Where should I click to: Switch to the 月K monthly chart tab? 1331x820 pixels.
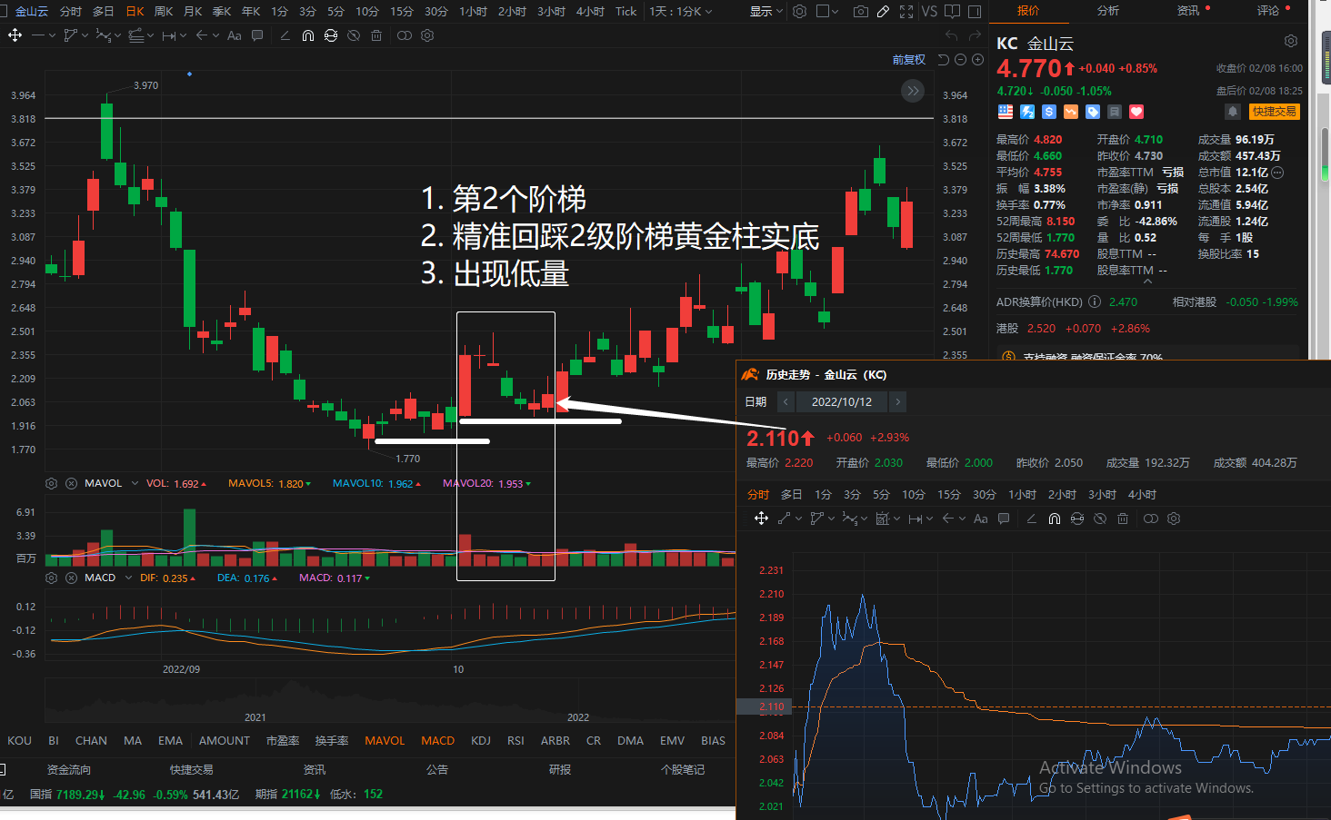193,12
